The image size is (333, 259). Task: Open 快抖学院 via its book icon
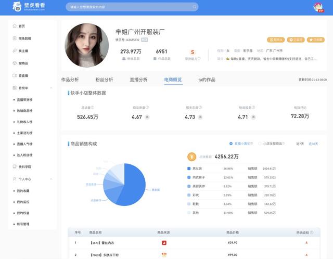pos(15,166)
